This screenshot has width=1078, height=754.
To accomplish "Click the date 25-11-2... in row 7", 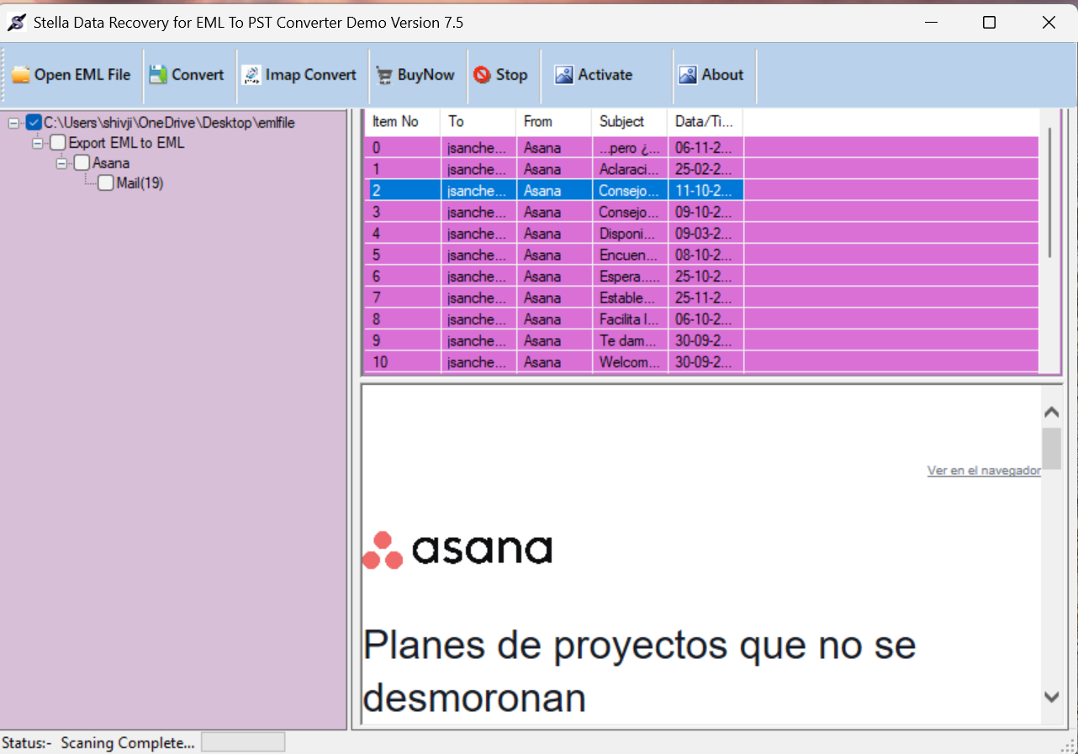I will tap(703, 298).
